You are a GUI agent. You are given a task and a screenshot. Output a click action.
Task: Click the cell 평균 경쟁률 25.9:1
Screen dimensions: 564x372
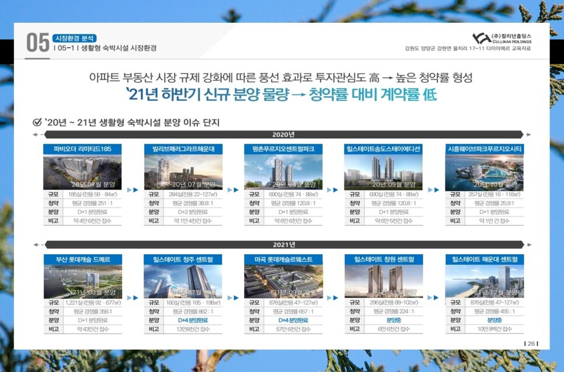(495, 203)
